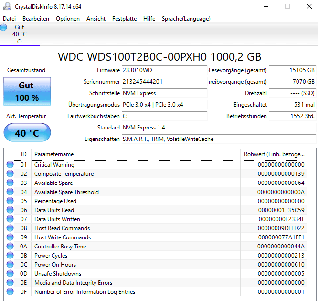
Task: Click status orb for Power Cycles row
Action: [x=10, y=255]
